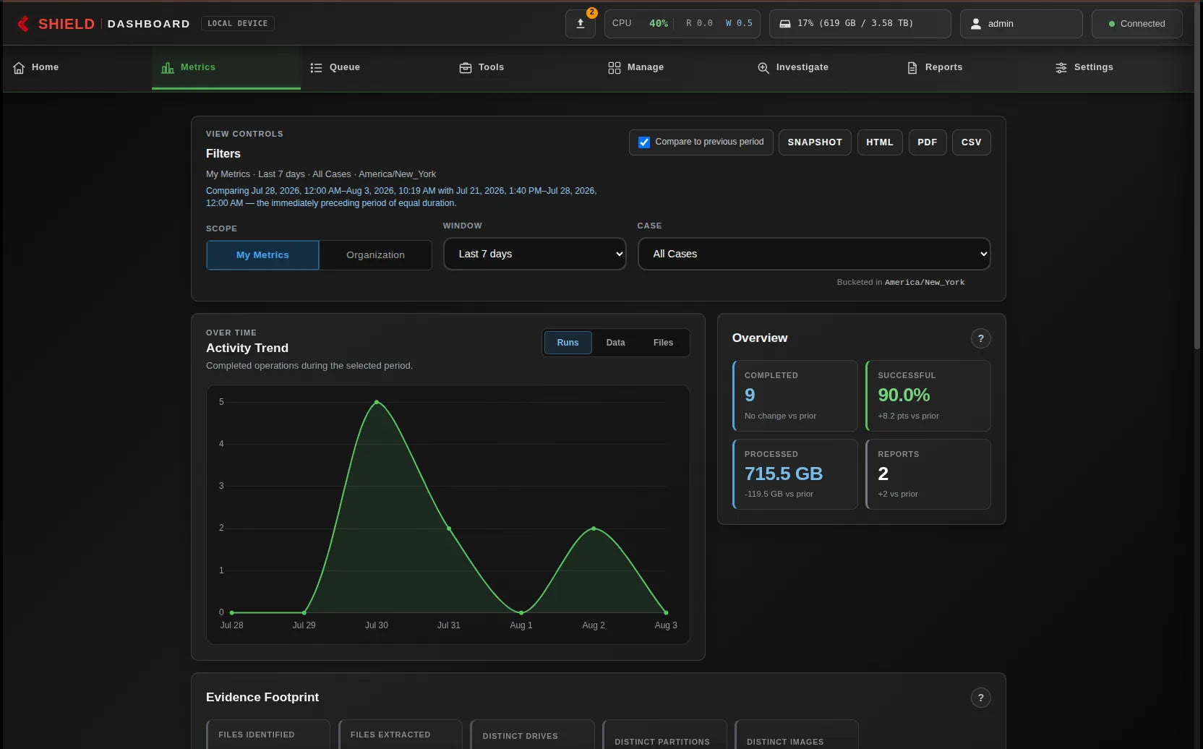Click the '-119.5 GB vs prior' text
This screenshot has height=749, width=1203.
point(779,495)
